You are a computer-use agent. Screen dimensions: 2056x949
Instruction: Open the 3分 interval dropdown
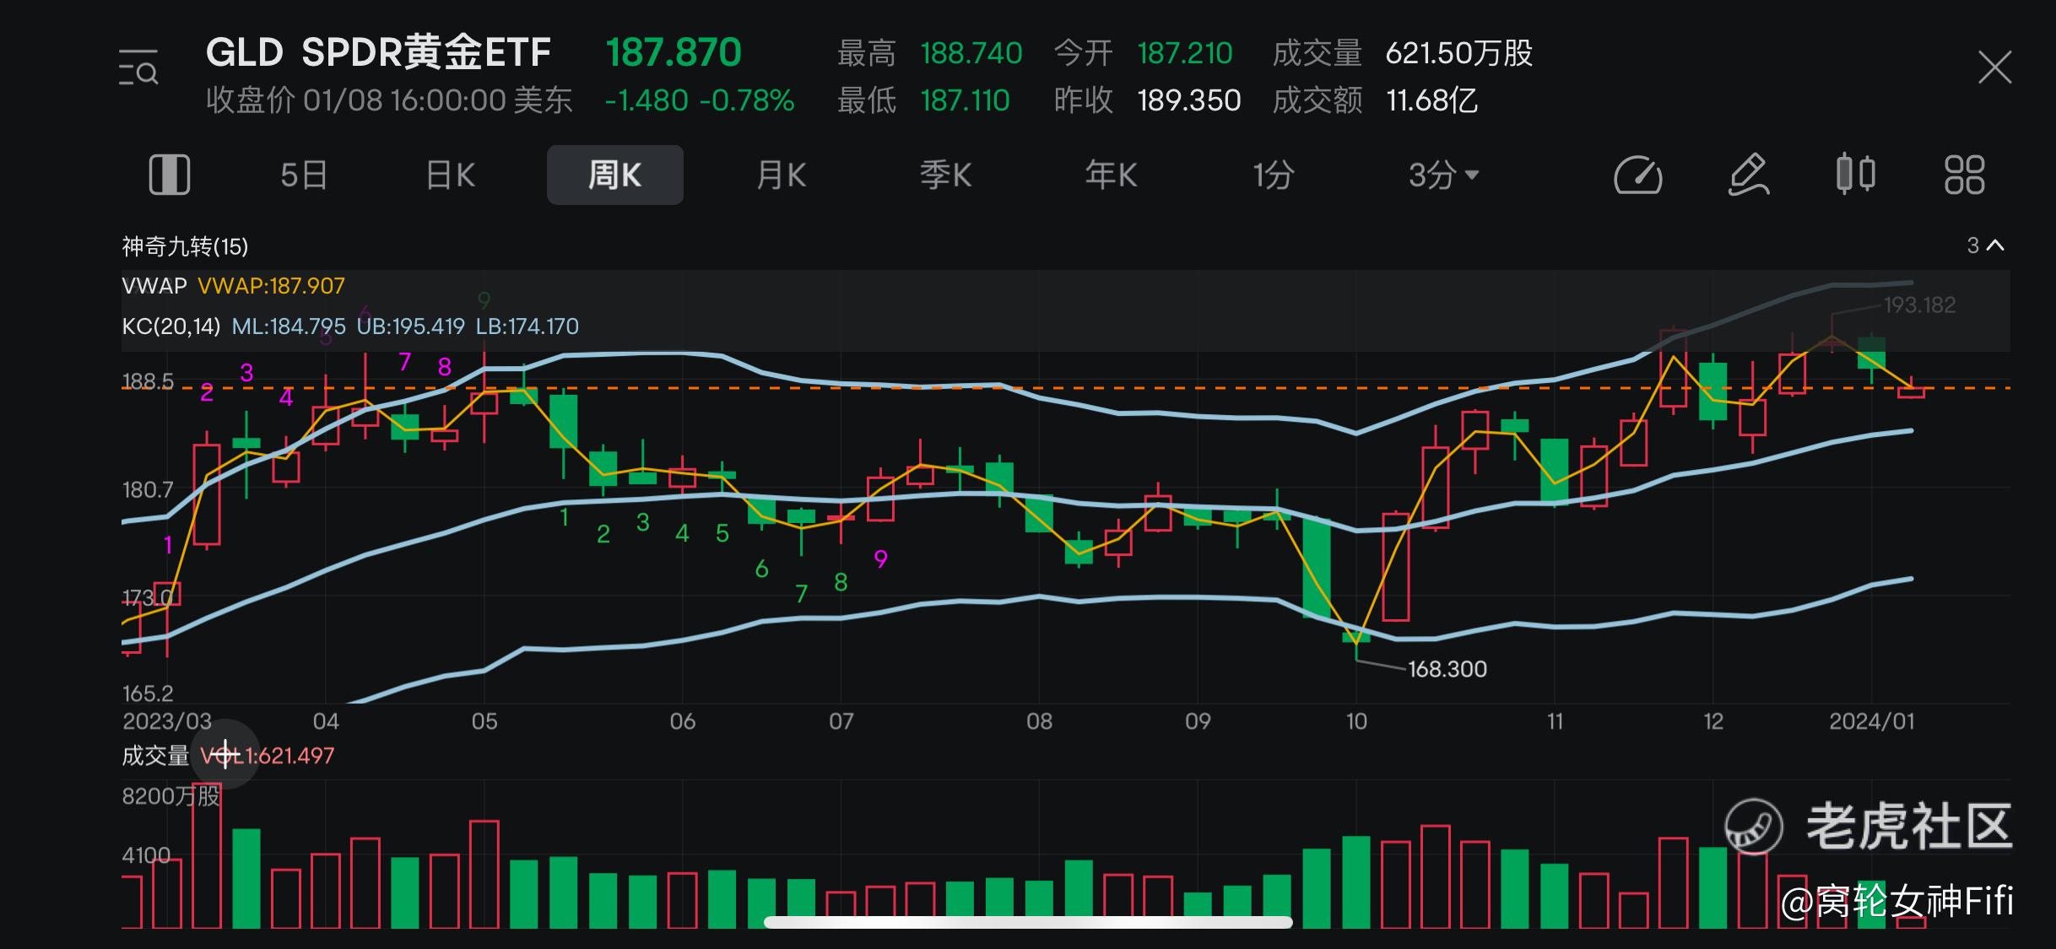(x=1443, y=175)
